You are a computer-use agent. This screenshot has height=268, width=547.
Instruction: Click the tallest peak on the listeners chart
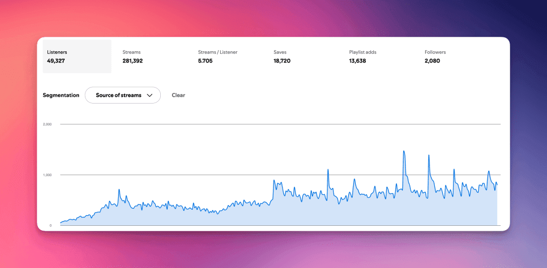point(404,151)
